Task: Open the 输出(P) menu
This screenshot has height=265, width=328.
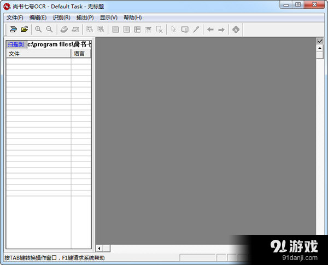Action: click(85, 18)
